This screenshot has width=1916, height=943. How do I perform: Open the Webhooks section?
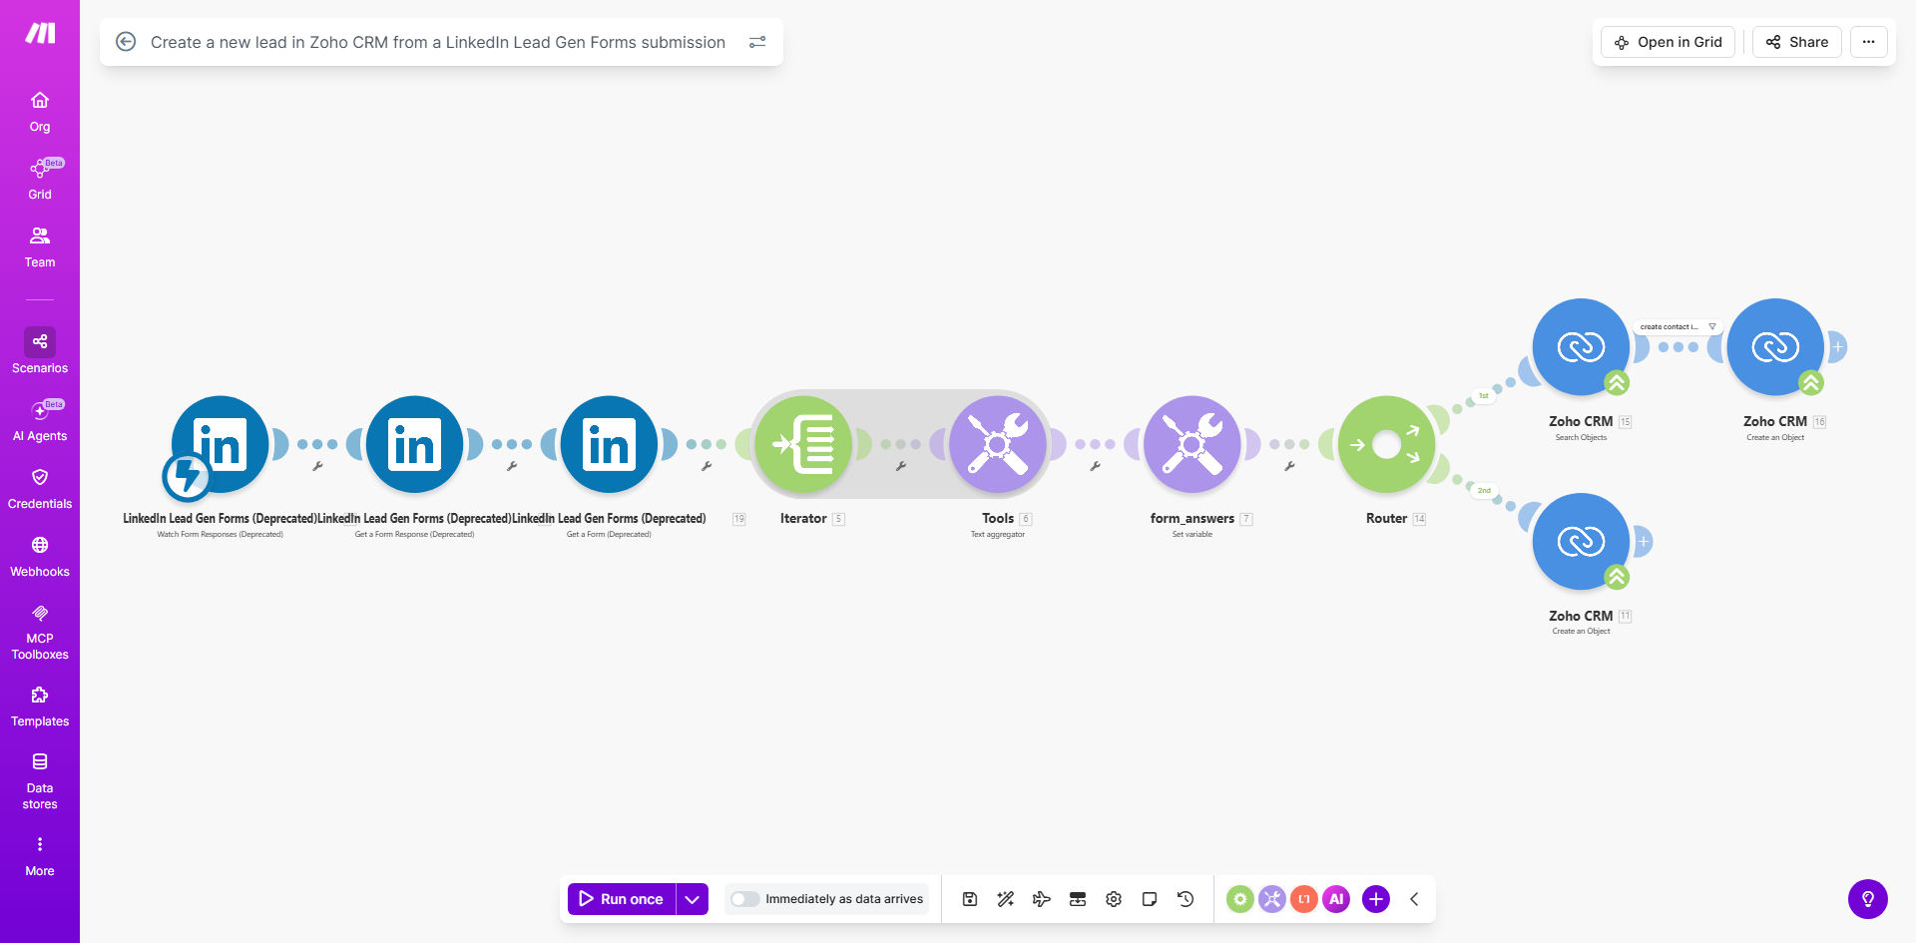[40, 557]
